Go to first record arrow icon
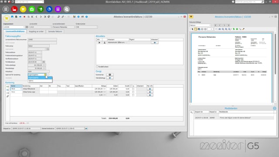 pyautogui.click(x=32, y=17)
